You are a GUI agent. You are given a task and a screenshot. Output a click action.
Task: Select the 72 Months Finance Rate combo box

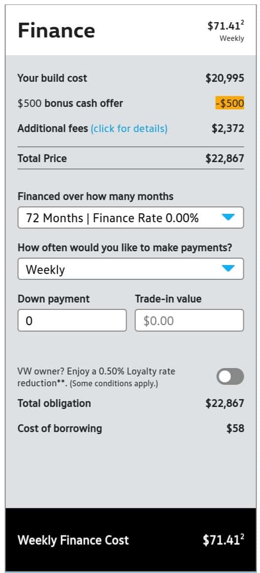(x=130, y=217)
